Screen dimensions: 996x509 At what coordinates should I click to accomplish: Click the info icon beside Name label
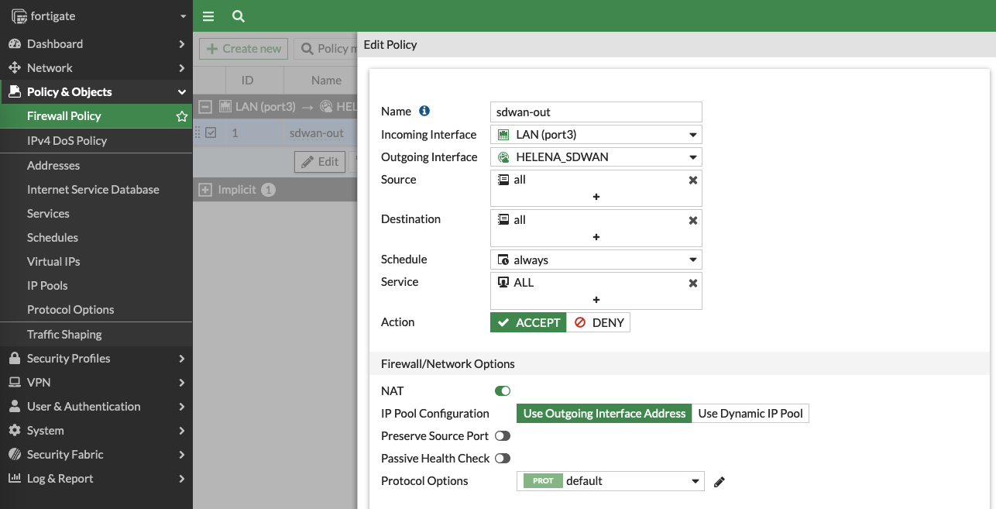click(x=424, y=112)
